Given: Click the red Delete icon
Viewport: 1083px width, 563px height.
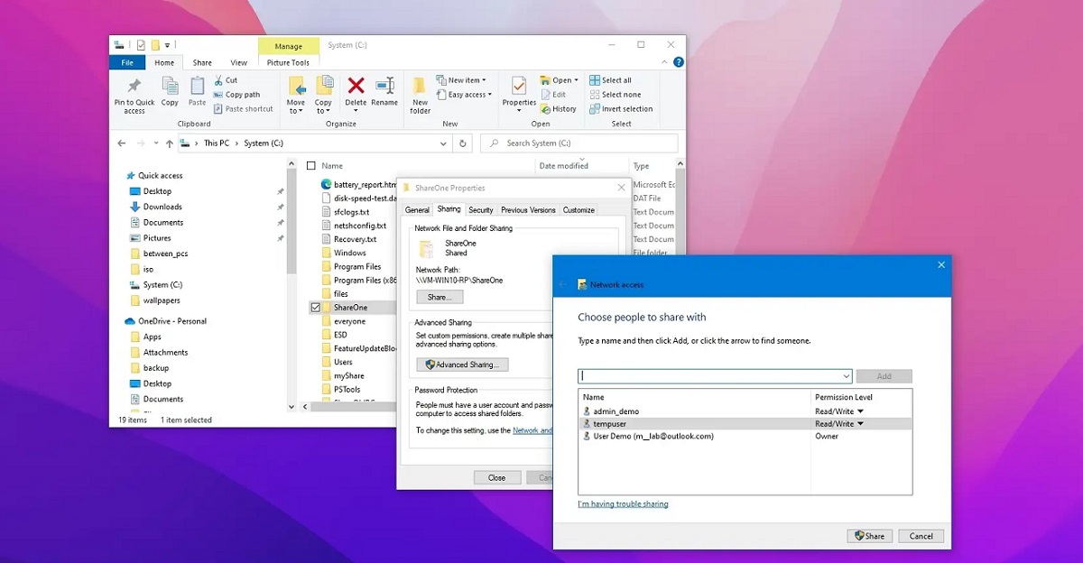Looking at the screenshot, I should click(356, 86).
